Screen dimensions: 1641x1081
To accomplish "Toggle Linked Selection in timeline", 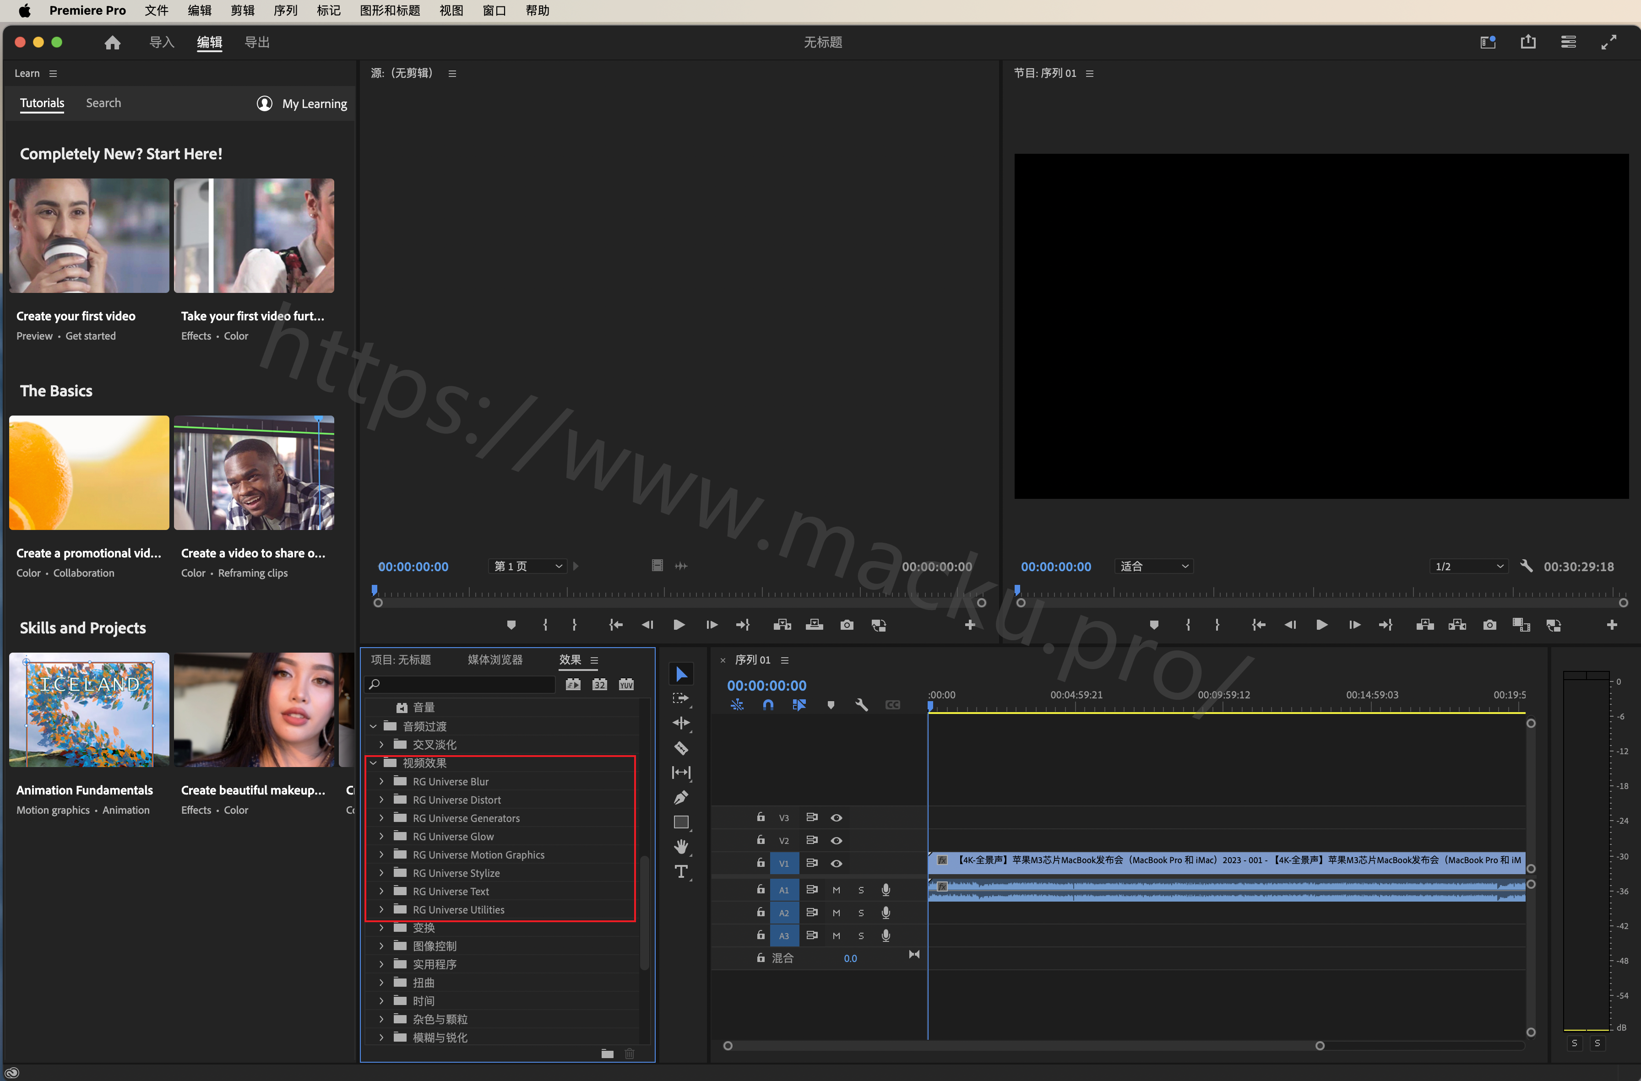I will pyautogui.click(x=799, y=705).
